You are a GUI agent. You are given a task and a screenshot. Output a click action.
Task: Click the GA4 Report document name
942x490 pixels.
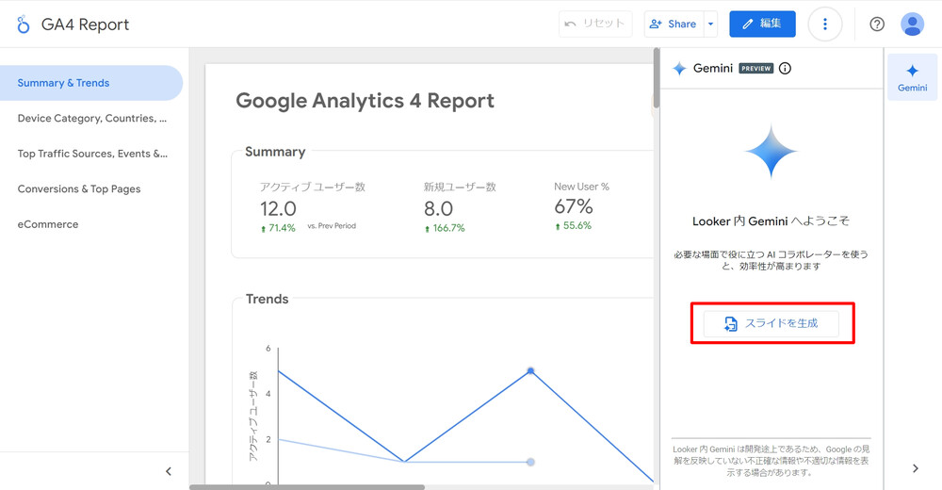point(86,24)
